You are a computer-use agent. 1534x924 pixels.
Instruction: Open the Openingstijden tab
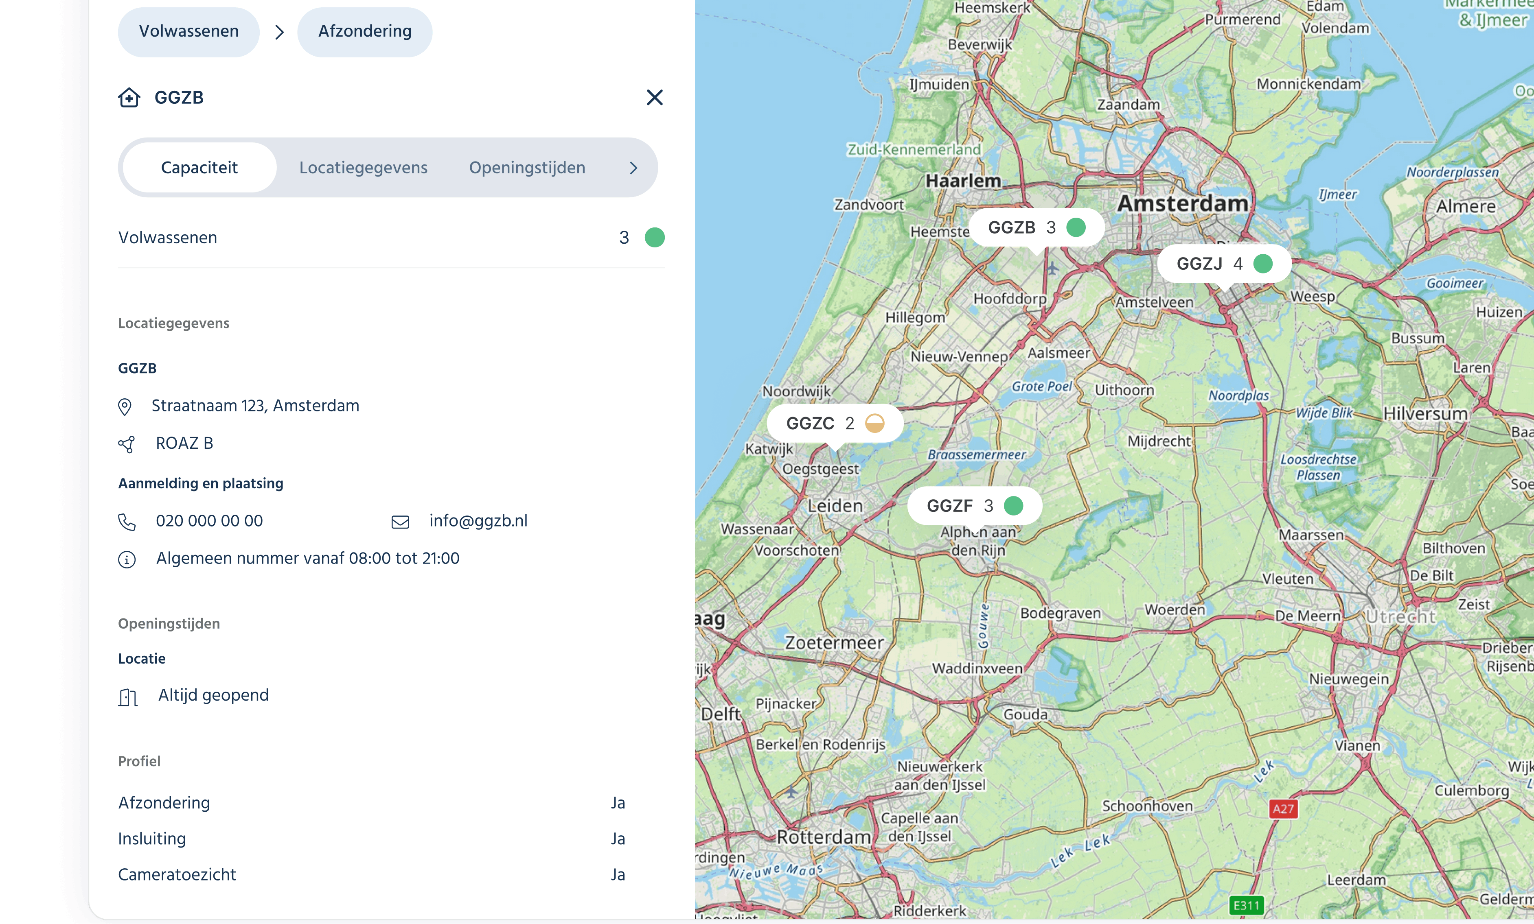point(527,167)
